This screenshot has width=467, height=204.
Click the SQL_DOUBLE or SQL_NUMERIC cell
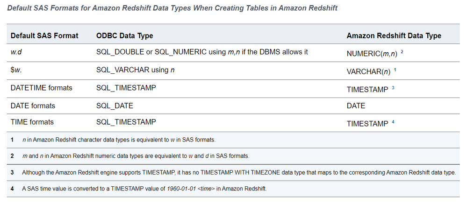(x=202, y=52)
